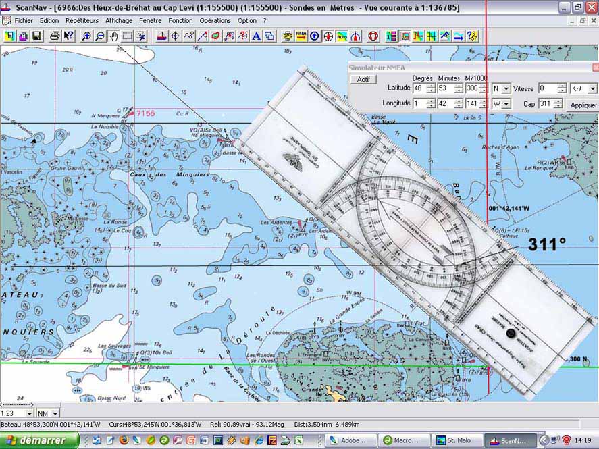
Task: Click the Cap heading field showing 311
Action: 546,104
